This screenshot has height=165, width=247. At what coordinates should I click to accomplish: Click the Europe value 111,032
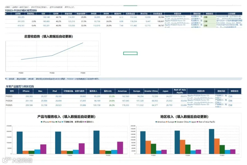coord(140,105)
